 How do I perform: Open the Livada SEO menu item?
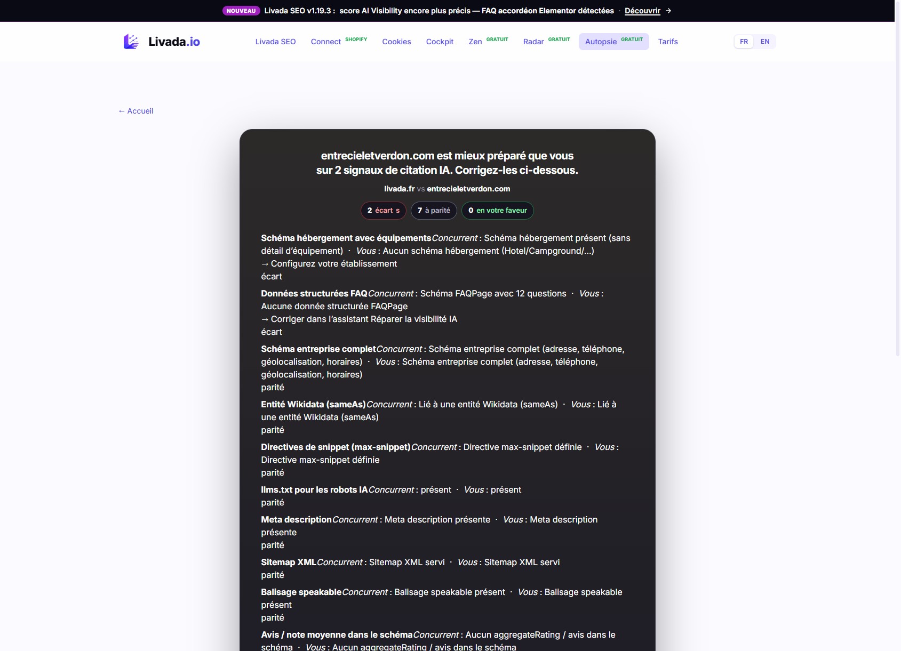click(275, 42)
